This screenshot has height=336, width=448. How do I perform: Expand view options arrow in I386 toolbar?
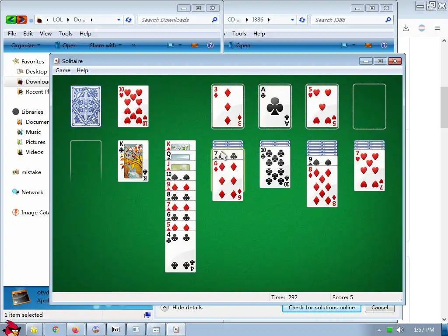[353, 45]
